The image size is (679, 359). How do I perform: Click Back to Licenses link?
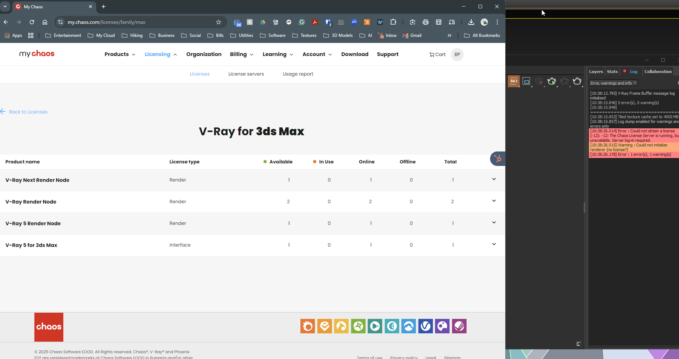(24, 112)
